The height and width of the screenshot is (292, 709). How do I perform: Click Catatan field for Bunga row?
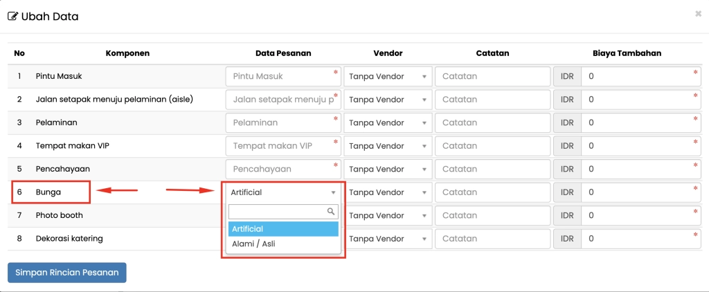[492, 192]
